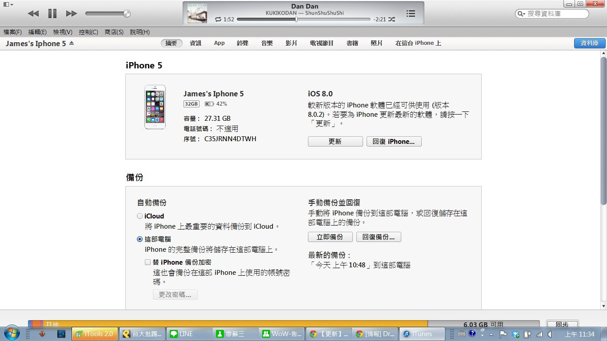Eject James's Iphone 5
This screenshot has height=341, width=607.
[72, 43]
